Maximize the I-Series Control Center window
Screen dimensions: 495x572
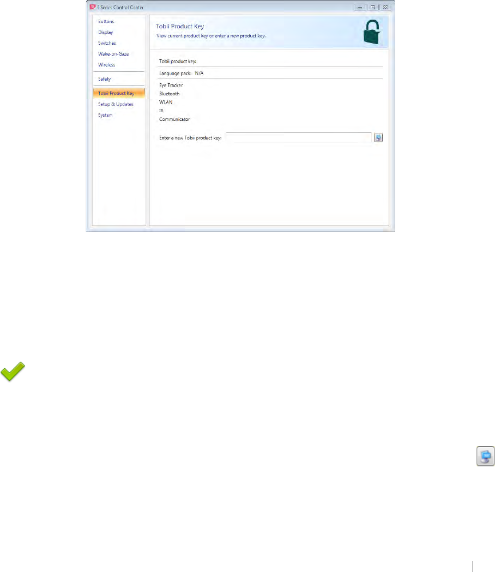point(373,7)
